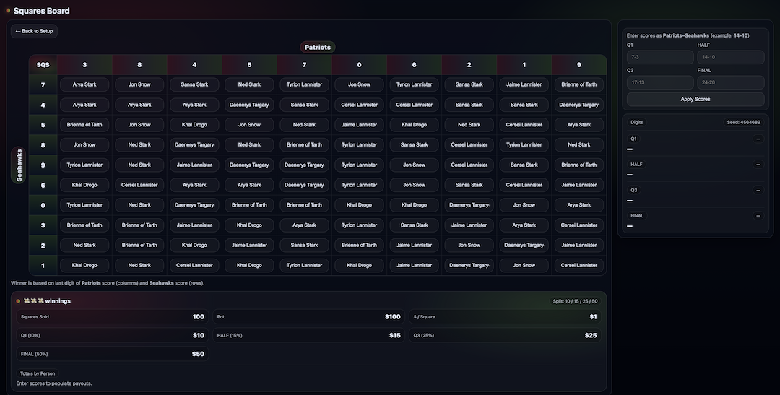The width and height of the screenshot is (780, 395).
Task: Click the dash badge in the Q1 result row
Action: click(x=758, y=139)
